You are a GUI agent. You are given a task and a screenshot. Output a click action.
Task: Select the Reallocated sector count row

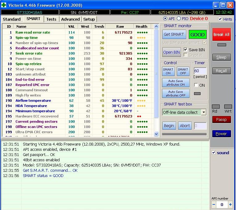tap(78, 48)
